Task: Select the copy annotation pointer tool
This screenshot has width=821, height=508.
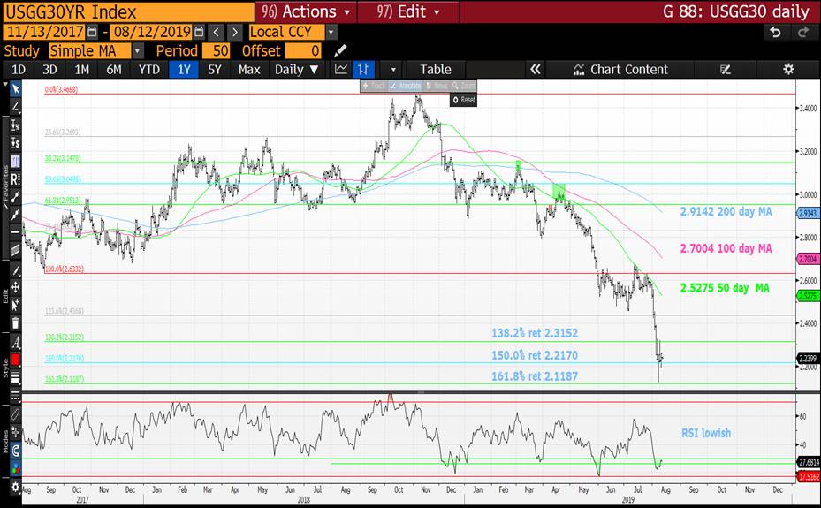Action: [16, 305]
